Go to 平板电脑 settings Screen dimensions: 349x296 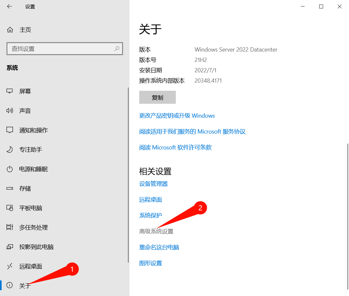pos(30,208)
